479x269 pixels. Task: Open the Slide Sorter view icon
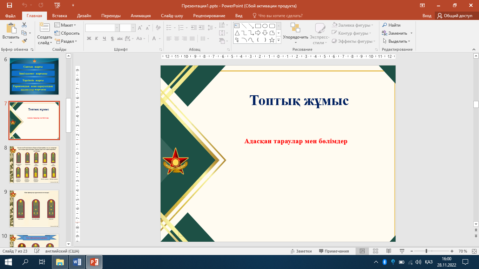(376, 251)
